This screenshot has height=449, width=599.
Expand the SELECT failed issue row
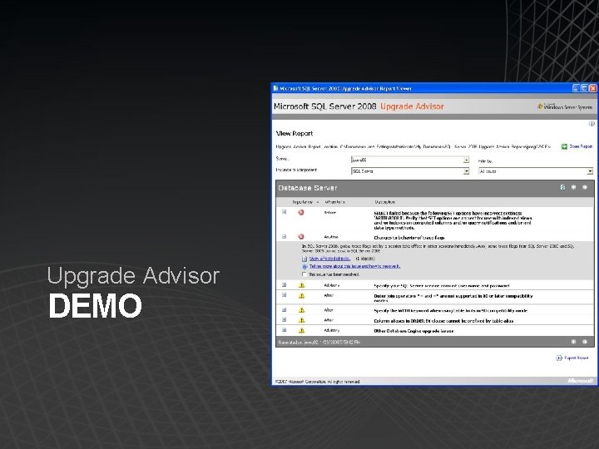[x=285, y=212]
